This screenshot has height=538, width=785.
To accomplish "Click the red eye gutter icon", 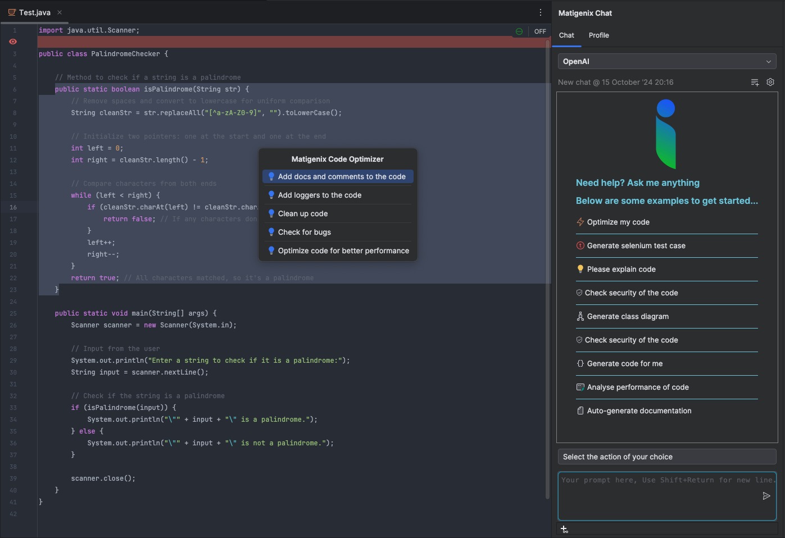I will (13, 42).
